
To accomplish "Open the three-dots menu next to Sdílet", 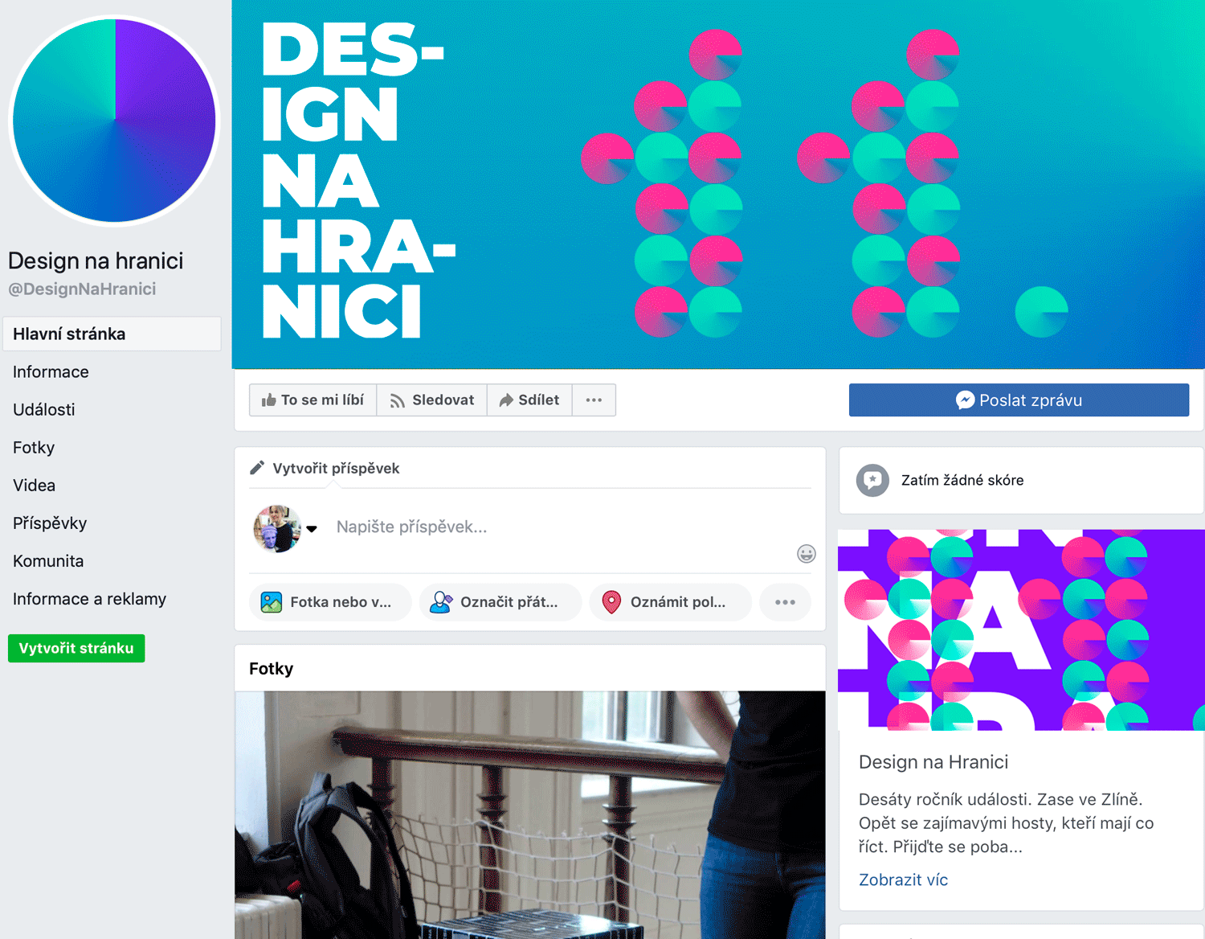I will click(594, 400).
